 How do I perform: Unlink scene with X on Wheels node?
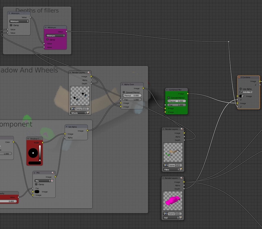(88, 109)
